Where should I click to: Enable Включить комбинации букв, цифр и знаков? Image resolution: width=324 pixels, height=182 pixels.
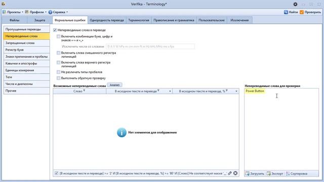(x=59, y=36)
